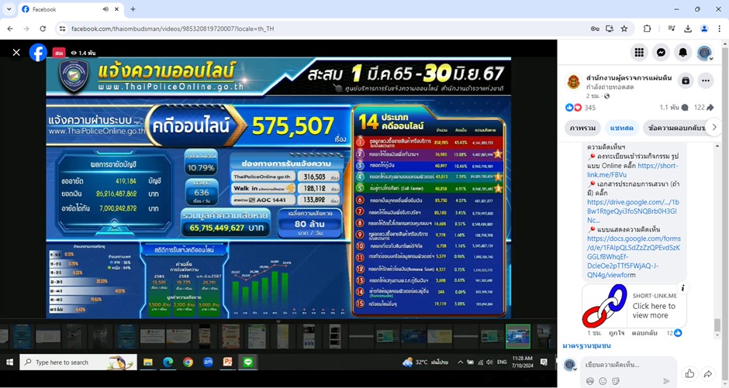Image resolution: width=729 pixels, height=388 pixels.
Task: Reply to the comment via ตอบกลับ
Action: (644, 333)
